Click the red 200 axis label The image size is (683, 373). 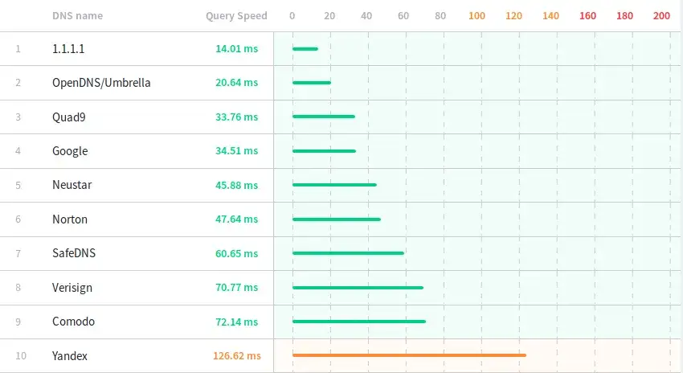coord(661,16)
